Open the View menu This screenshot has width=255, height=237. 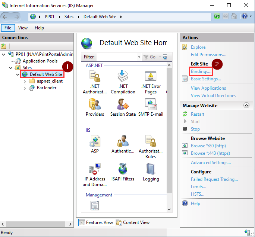(x=23, y=28)
